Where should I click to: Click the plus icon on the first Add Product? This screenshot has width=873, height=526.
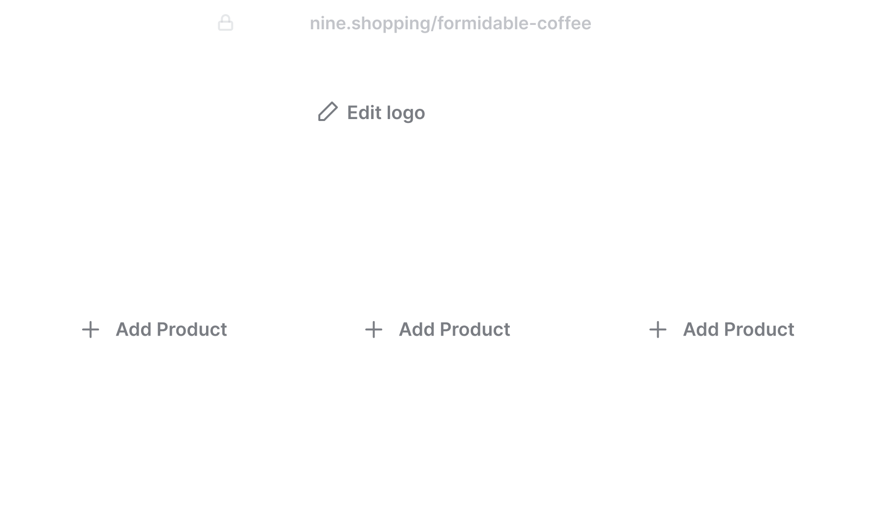coord(91,330)
